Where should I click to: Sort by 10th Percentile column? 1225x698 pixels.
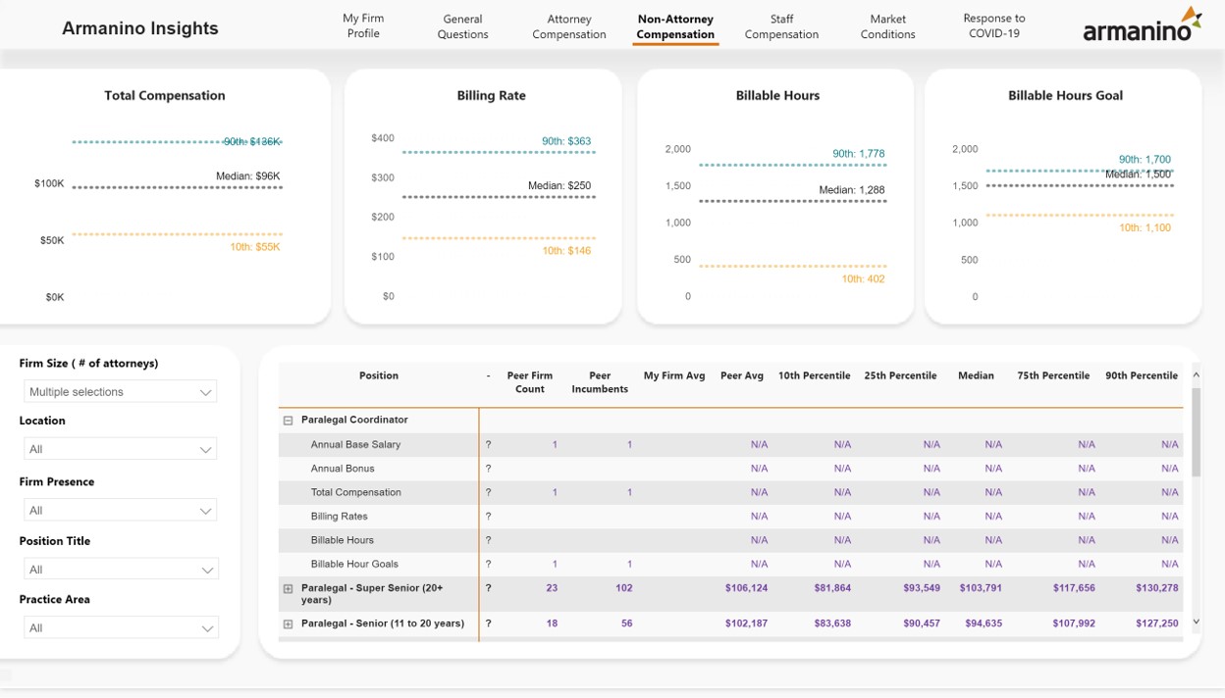pyautogui.click(x=814, y=375)
